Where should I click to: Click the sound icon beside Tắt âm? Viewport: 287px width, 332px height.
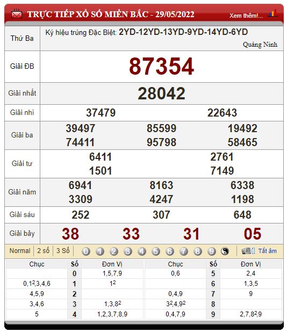[x=248, y=251]
